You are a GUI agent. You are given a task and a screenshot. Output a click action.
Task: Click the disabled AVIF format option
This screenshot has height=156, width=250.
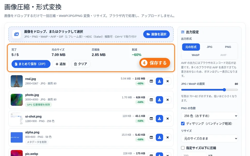click(x=223, y=55)
